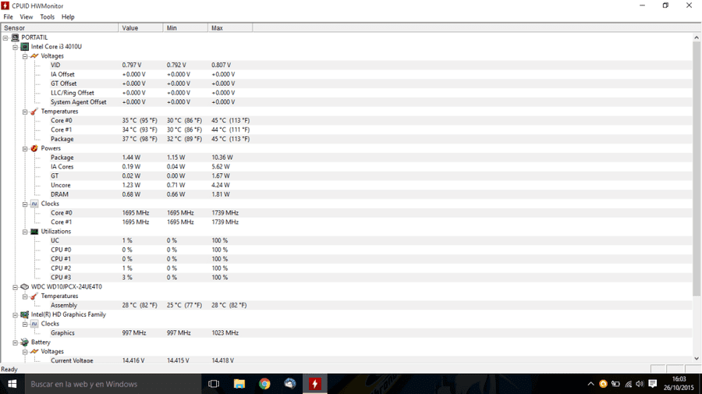The height and width of the screenshot is (394, 702).
Task: Click the Graphics Clocks waveform icon
Action: (x=34, y=324)
